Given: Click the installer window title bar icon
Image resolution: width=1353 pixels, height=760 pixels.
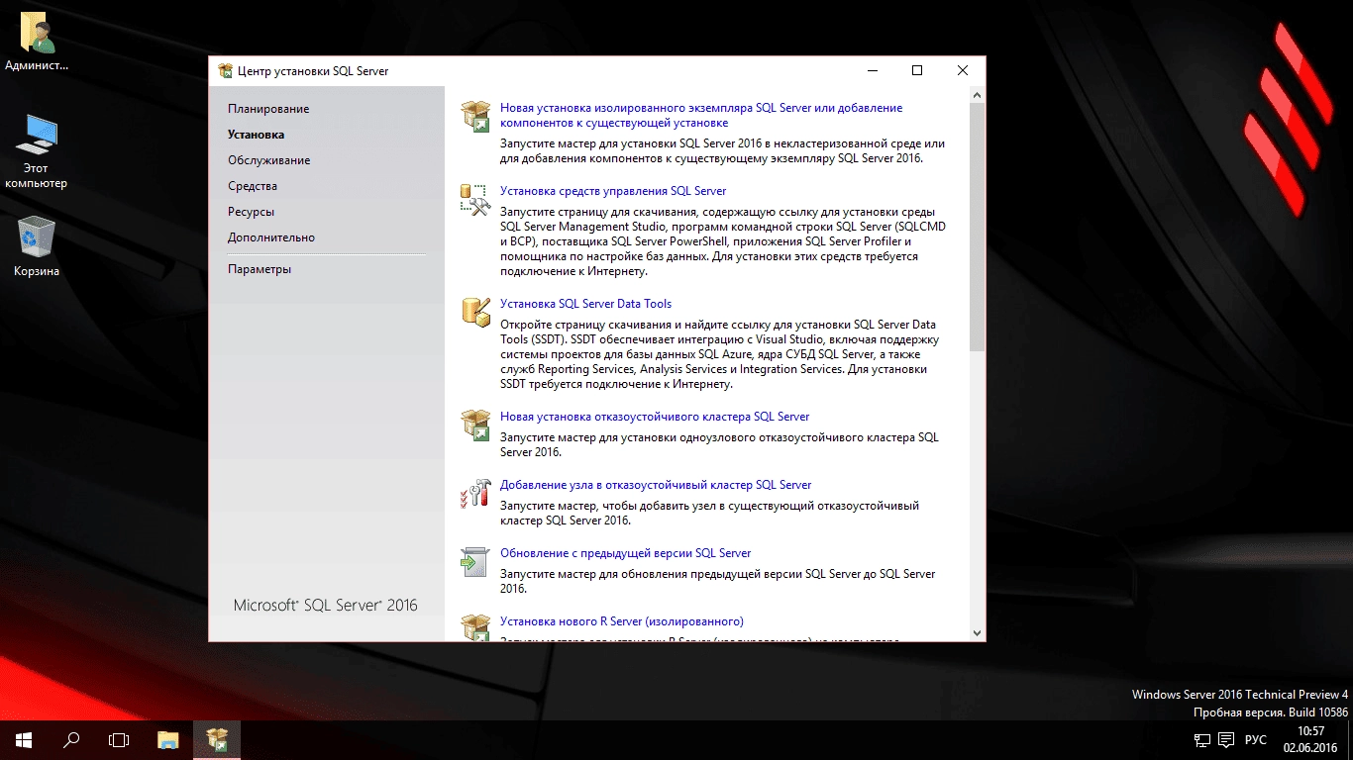Looking at the screenshot, I should (x=226, y=71).
